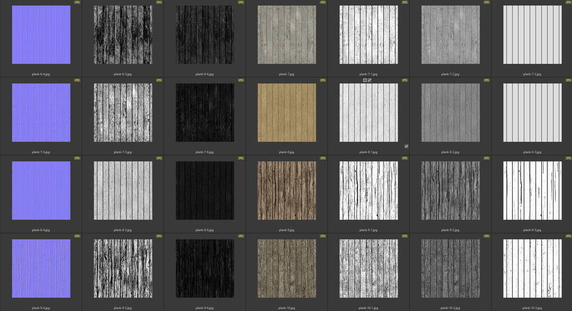Select the plank-9.jpg brown weathered wood thumbnail

click(x=287, y=191)
